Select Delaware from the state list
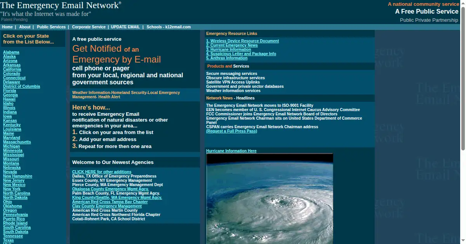This screenshot has width=466, height=244. tap(12, 82)
